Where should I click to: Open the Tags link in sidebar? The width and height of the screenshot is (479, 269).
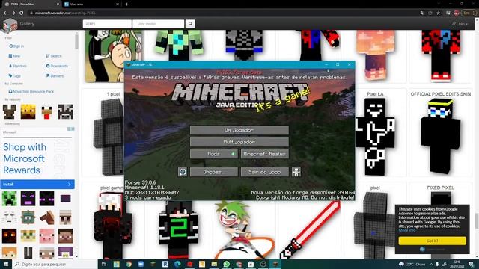click(15, 75)
